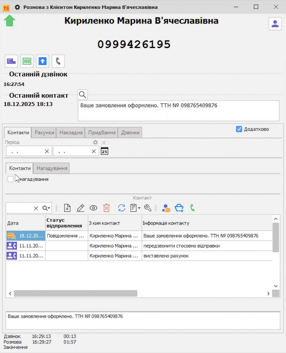Open the calendar date picker for the period
The image size is (286, 353).
[x=104, y=151]
